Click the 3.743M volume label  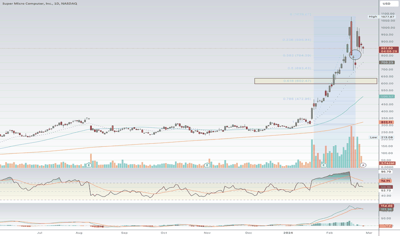click(x=387, y=163)
